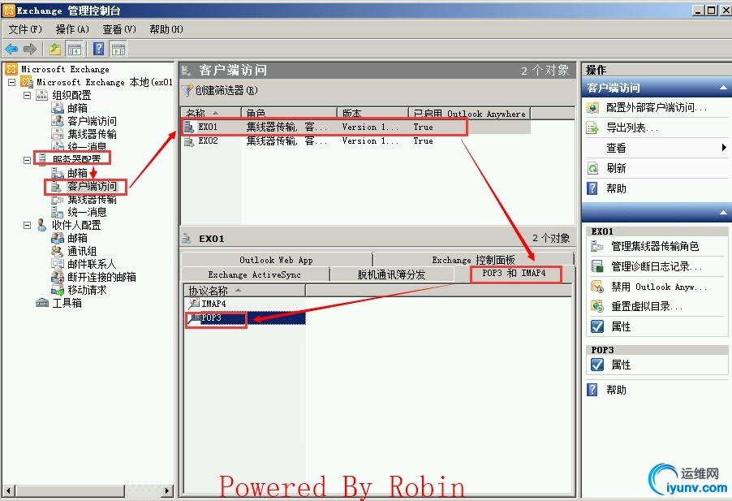Switch to the Outlook Web App tab

[277, 260]
